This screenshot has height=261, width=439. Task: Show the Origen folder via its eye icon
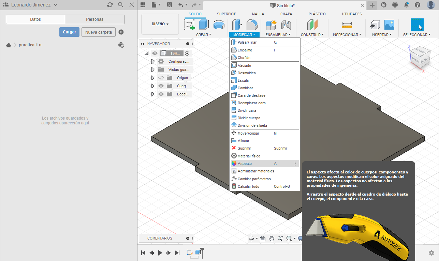pyautogui.click(x=161, y=78)
